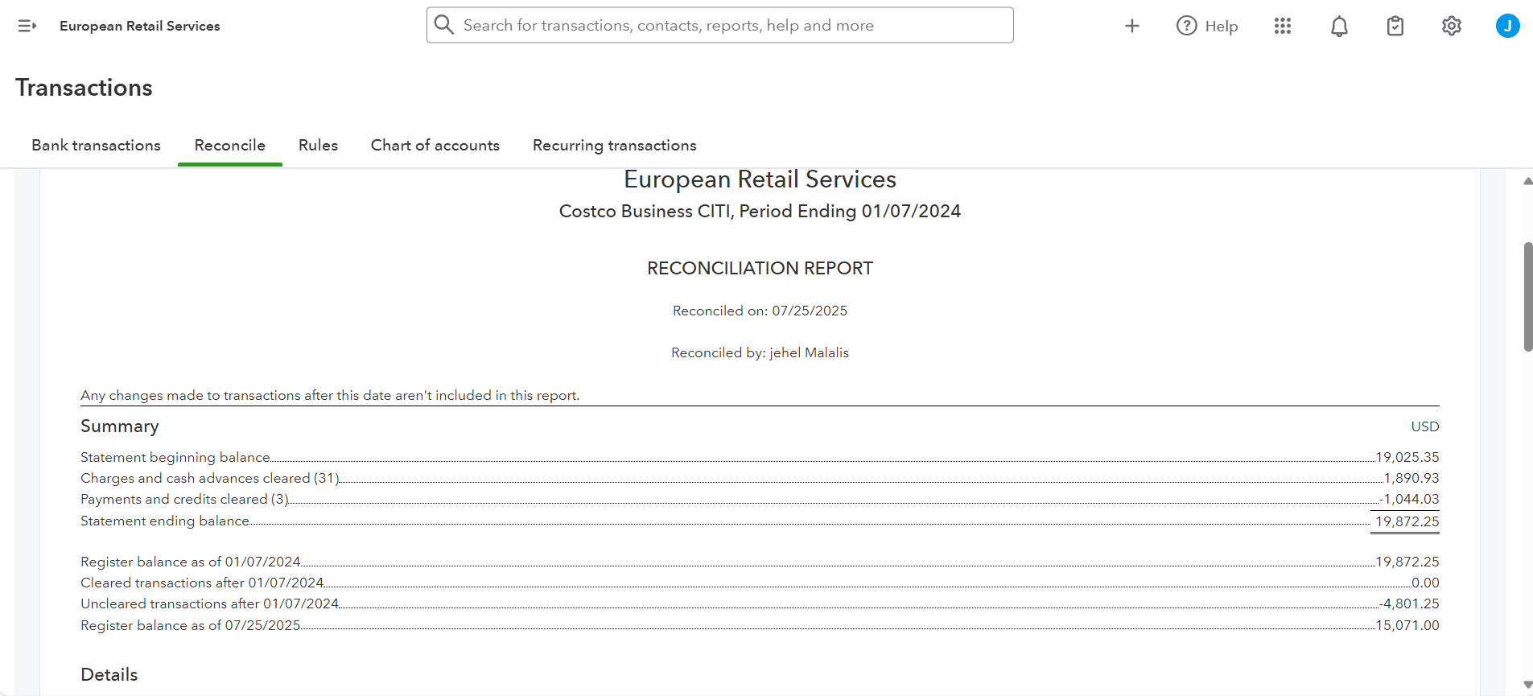Open Recurring transactions tab

tap(615, 146)
